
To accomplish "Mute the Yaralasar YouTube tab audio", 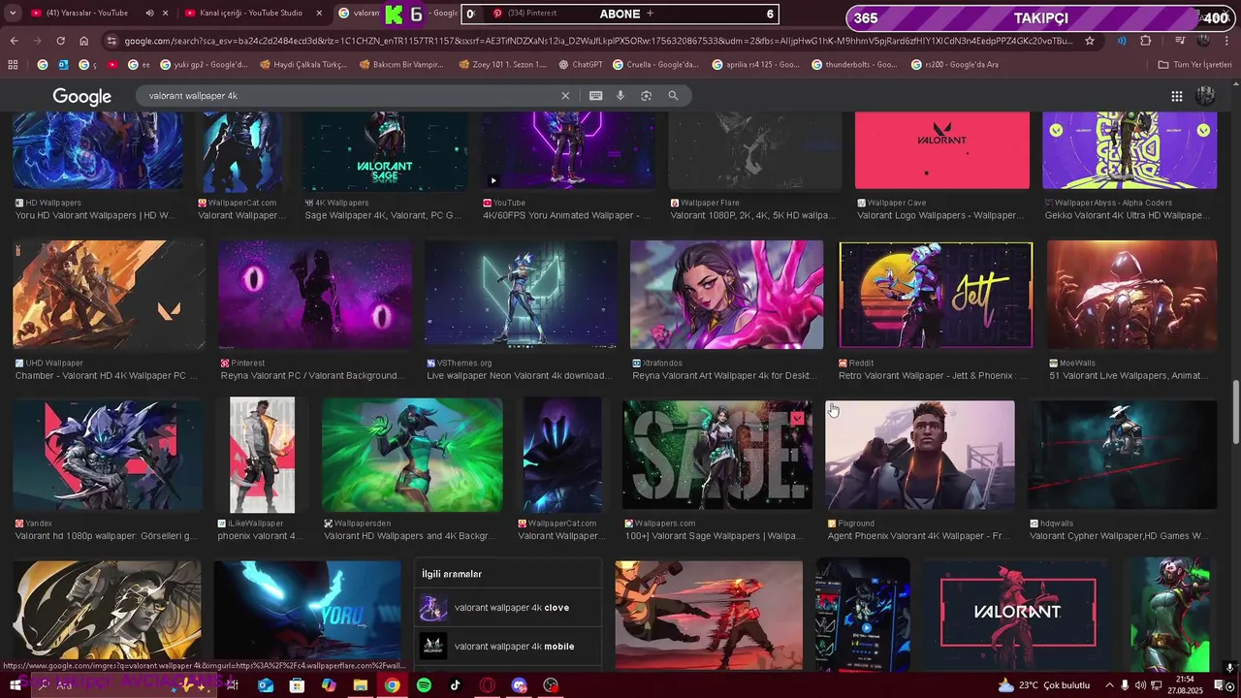I will pos(149,14).
